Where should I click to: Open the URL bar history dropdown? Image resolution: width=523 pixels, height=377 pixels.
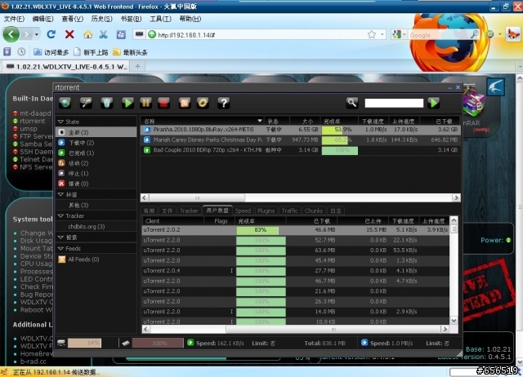pyautogui.click(x=382, y=34)
